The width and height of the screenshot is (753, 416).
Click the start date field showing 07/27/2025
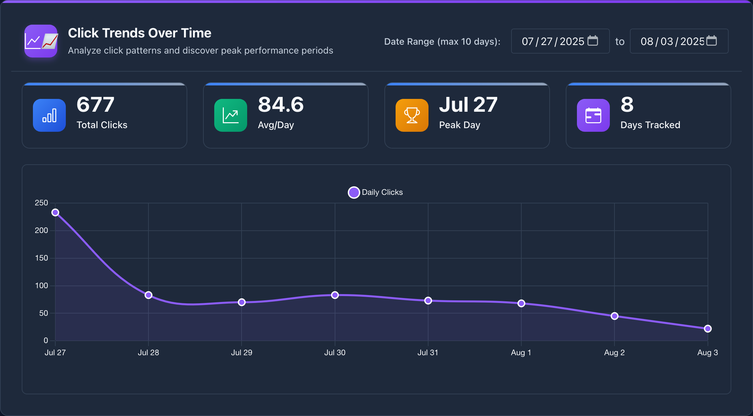click(553, 41)
